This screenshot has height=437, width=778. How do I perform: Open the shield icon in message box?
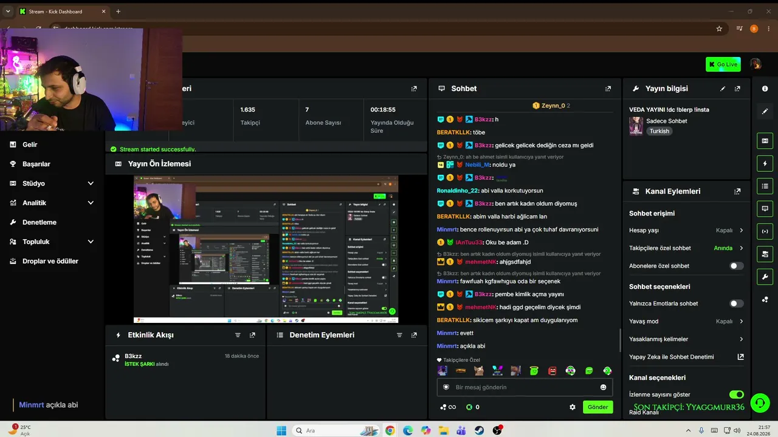pos(446,387)
